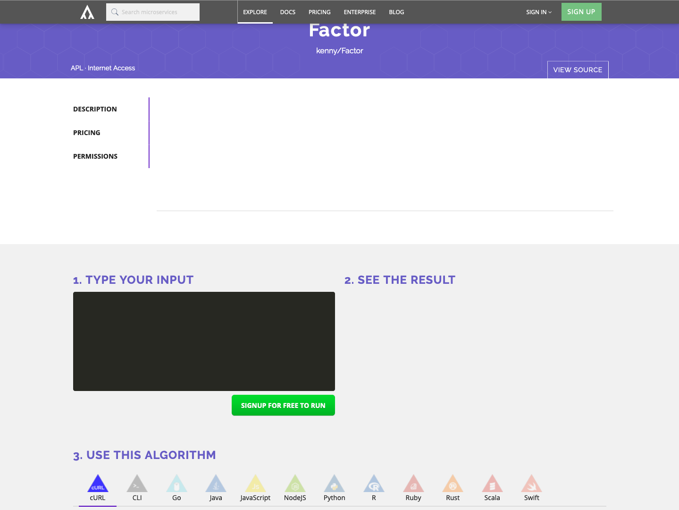Select the Python language icon
This screenshot has width=679, height=510.
coord(335,484)
